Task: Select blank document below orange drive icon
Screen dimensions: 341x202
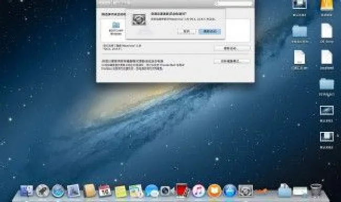Action: coord(327,30)
